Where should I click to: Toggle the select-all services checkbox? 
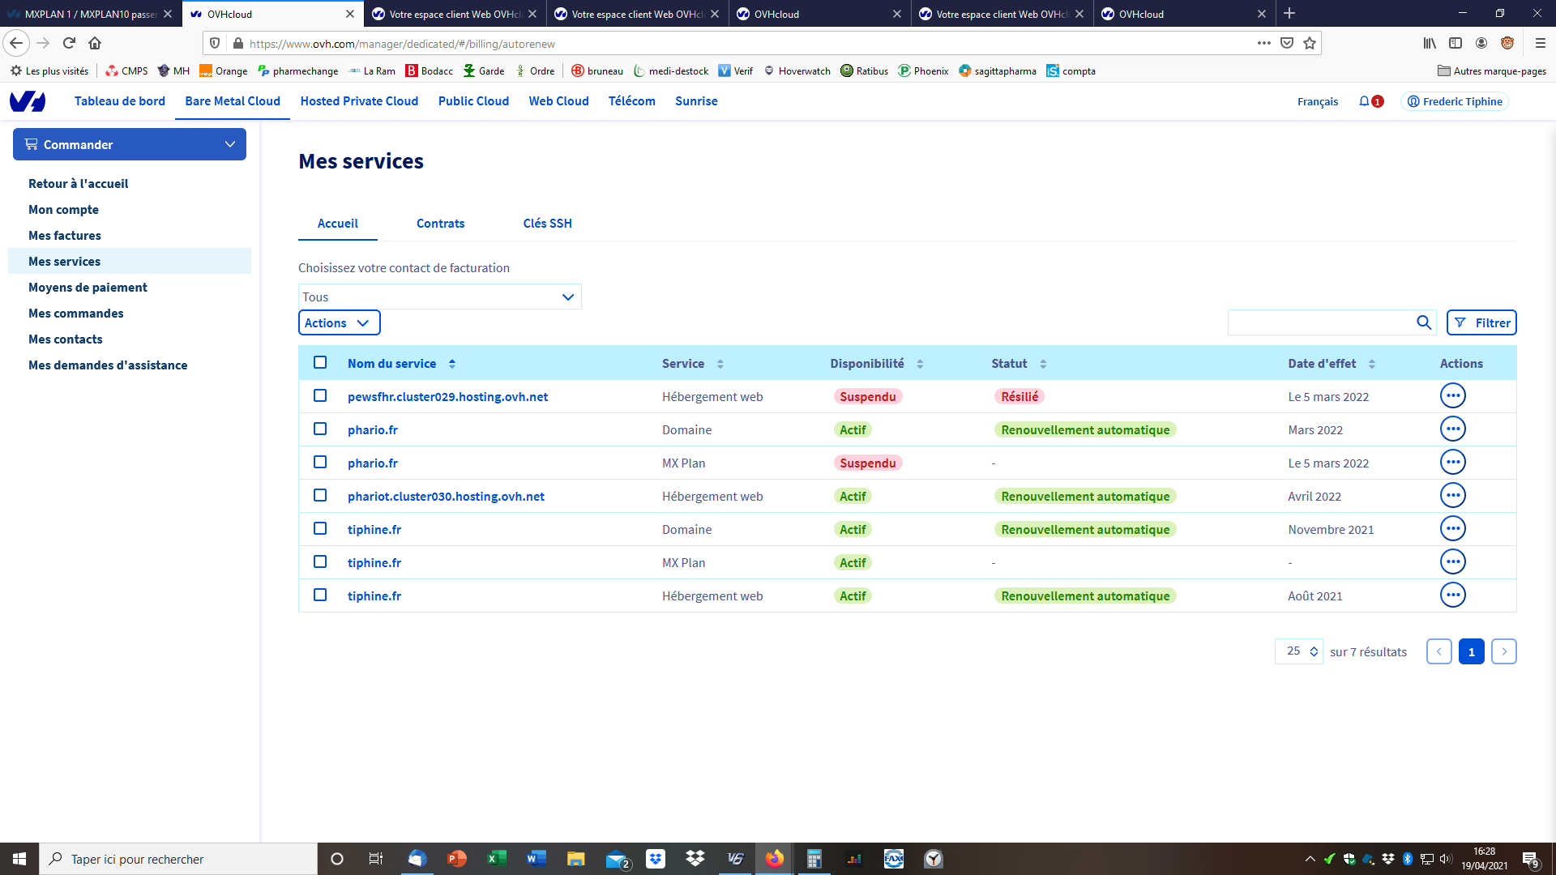coord(320,363)
